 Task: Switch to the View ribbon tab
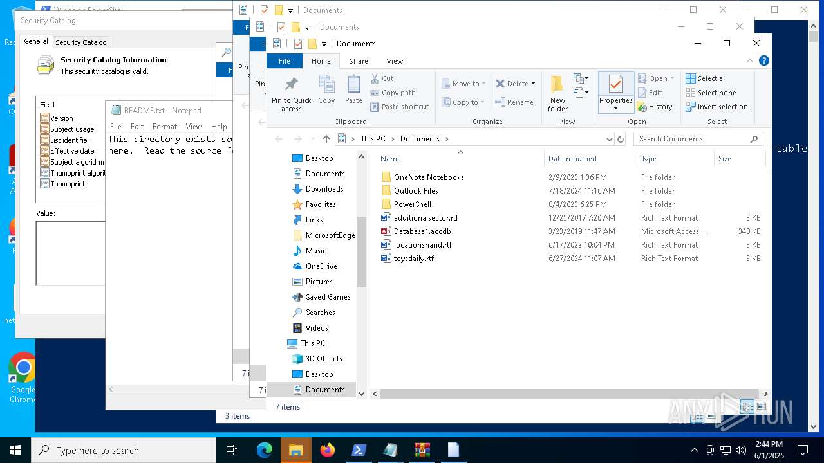click(x=395, y=61)
